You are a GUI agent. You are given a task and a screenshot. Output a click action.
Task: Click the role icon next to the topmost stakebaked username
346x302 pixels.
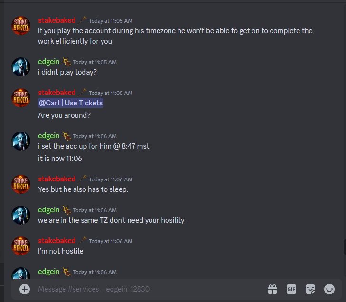tap(82, 20)
